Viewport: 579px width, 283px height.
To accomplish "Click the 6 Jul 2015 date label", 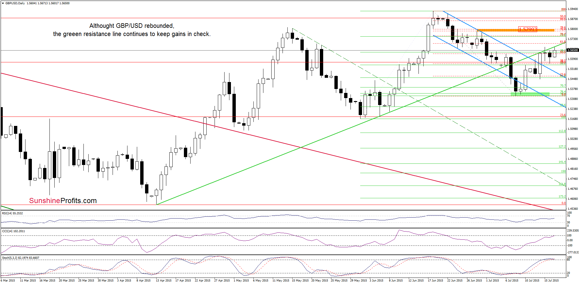I will pyautogui.click(x=512, y=281).
